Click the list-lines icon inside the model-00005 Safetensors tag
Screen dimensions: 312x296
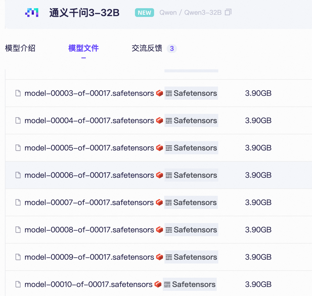point(169,148)
